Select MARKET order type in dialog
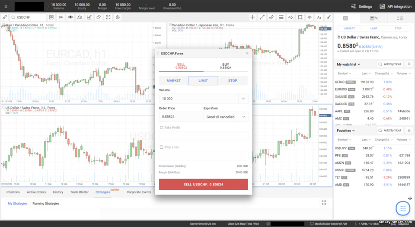 [174, 81]
